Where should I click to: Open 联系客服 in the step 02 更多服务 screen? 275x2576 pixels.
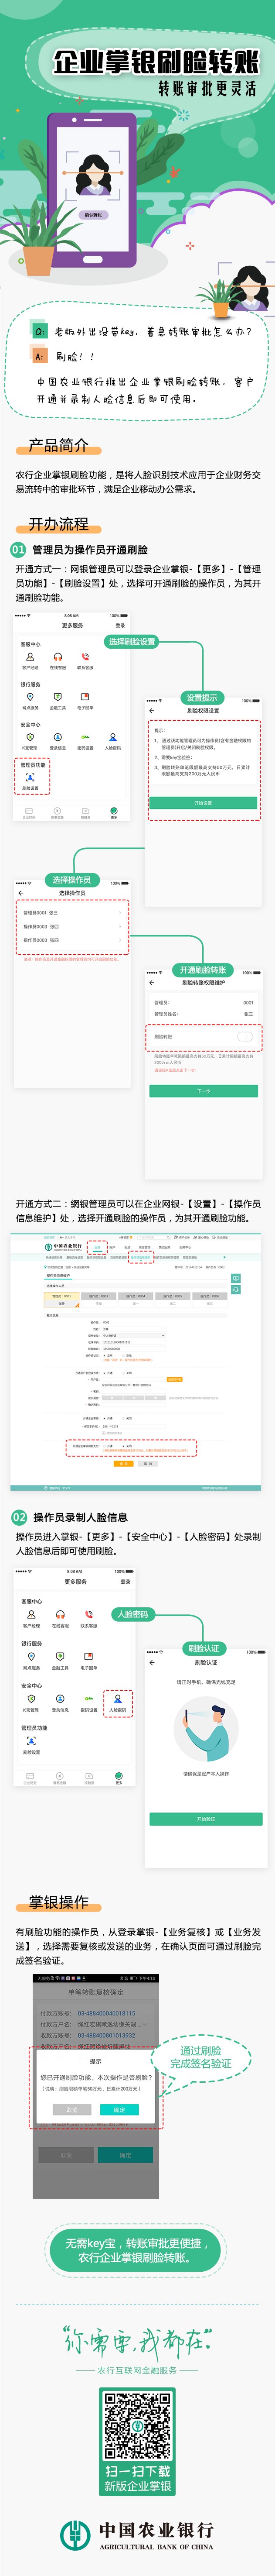point(89,1619)
